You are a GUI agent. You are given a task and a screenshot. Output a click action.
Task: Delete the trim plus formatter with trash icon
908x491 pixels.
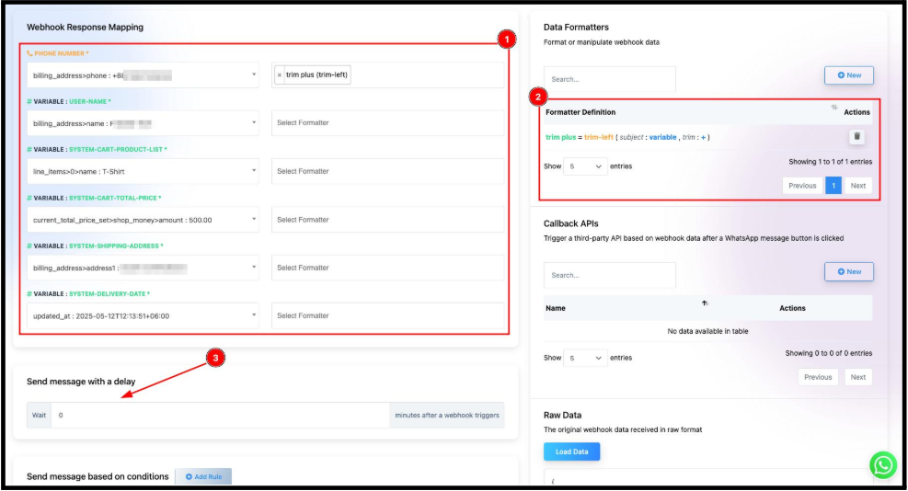click(856, 137)
